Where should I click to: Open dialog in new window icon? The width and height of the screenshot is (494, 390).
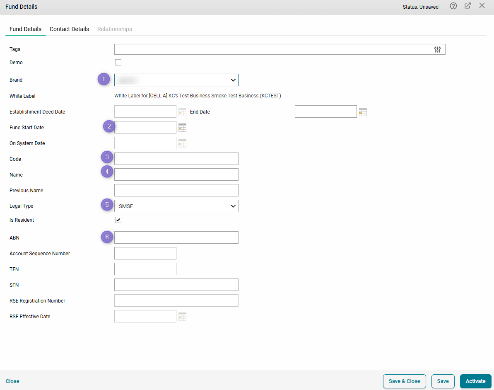(x=467, y=6)
